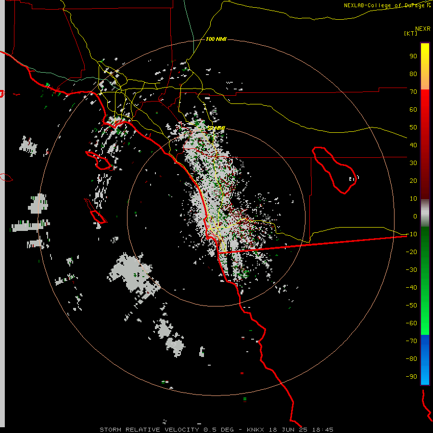Click the -20 value on velocity scale

411,252
